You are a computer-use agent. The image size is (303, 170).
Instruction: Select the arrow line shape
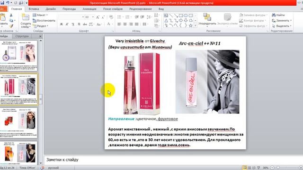pos(176,16)
